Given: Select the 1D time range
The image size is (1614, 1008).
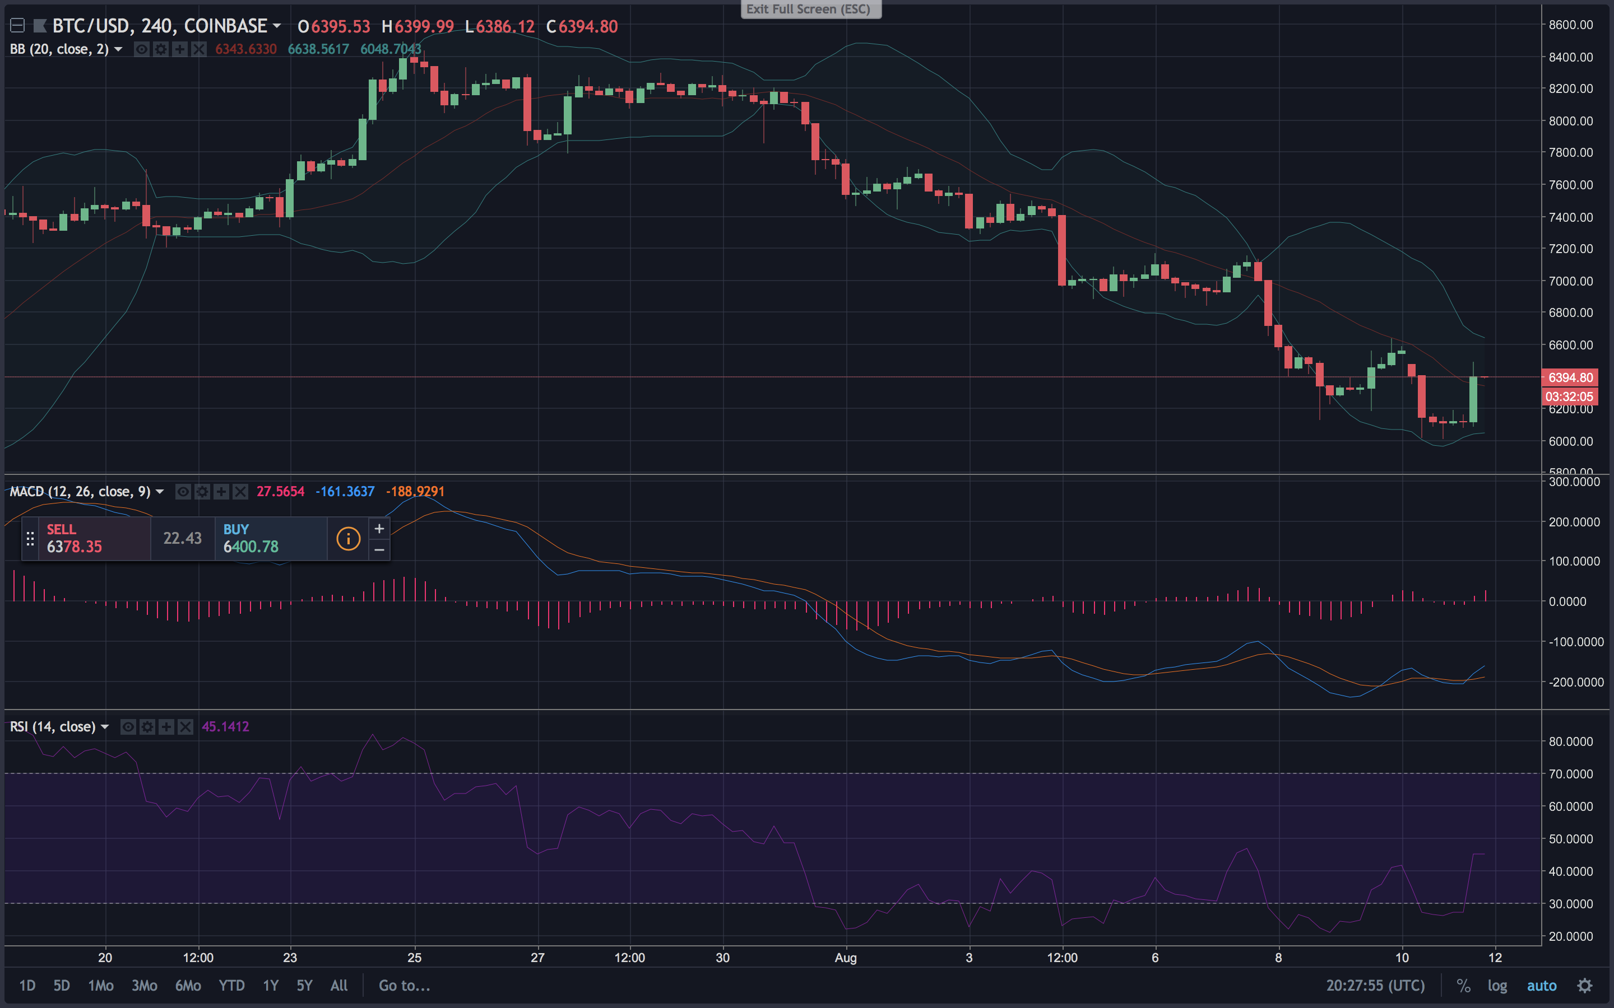Looking at the screenshot, I should (x=27, y=986).
